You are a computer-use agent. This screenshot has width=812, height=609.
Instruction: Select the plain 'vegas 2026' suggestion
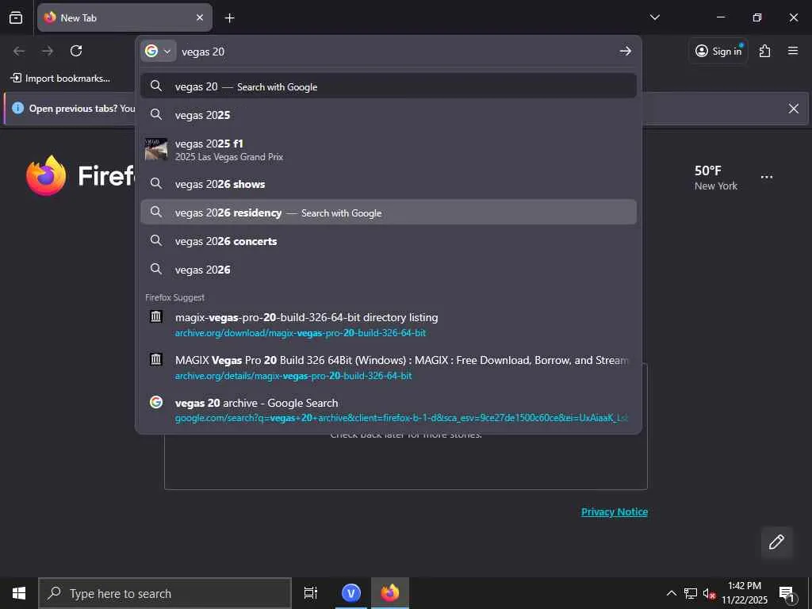pos(389,270)
